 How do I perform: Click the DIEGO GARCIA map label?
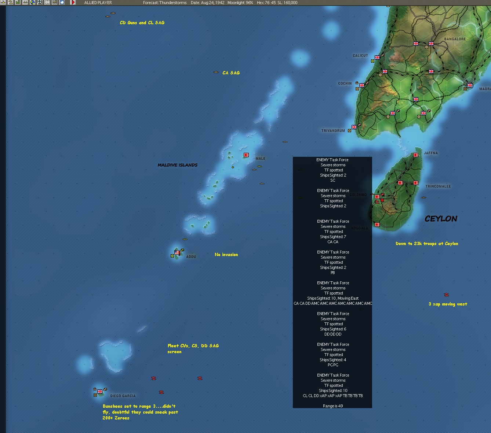pyautogui.click(x=123, y=396)
